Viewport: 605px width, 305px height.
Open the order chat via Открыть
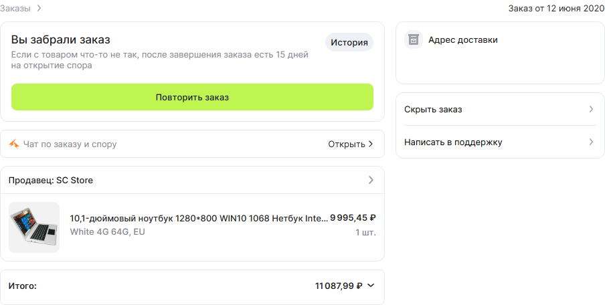(x=351, y=144)
